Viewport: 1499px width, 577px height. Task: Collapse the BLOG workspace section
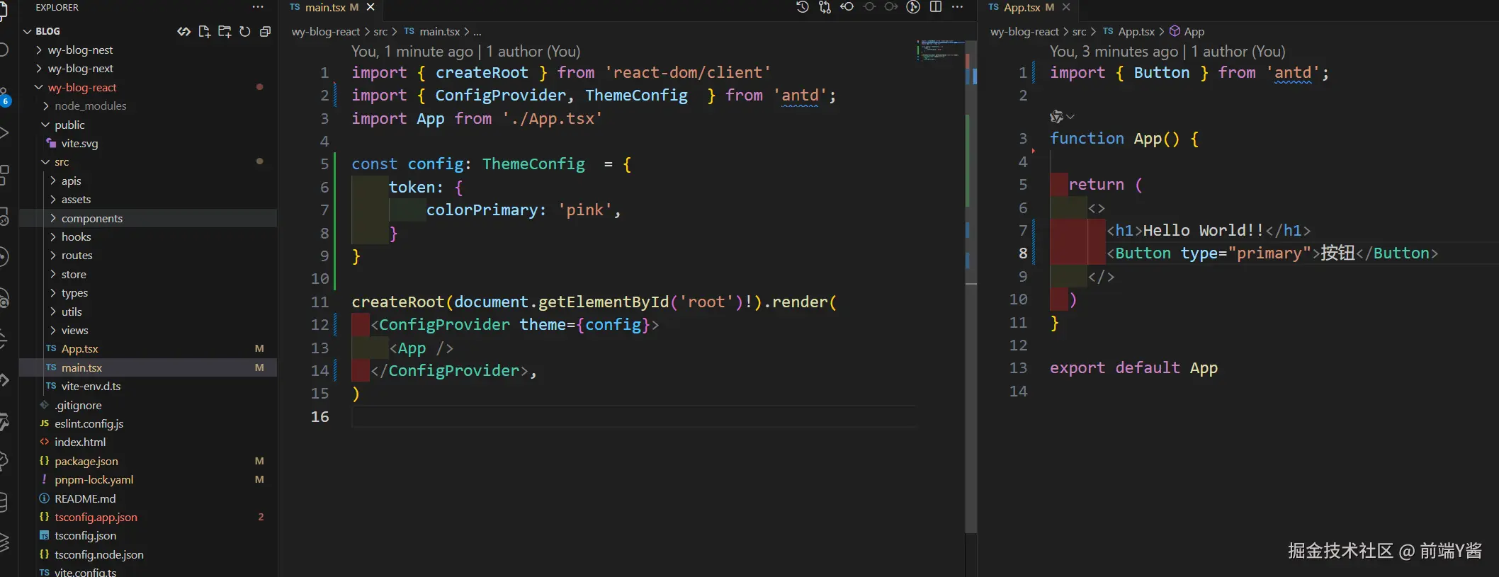point(28,31)
